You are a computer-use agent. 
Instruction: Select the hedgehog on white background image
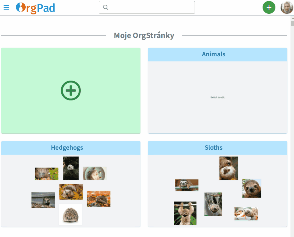click(71, 214)
